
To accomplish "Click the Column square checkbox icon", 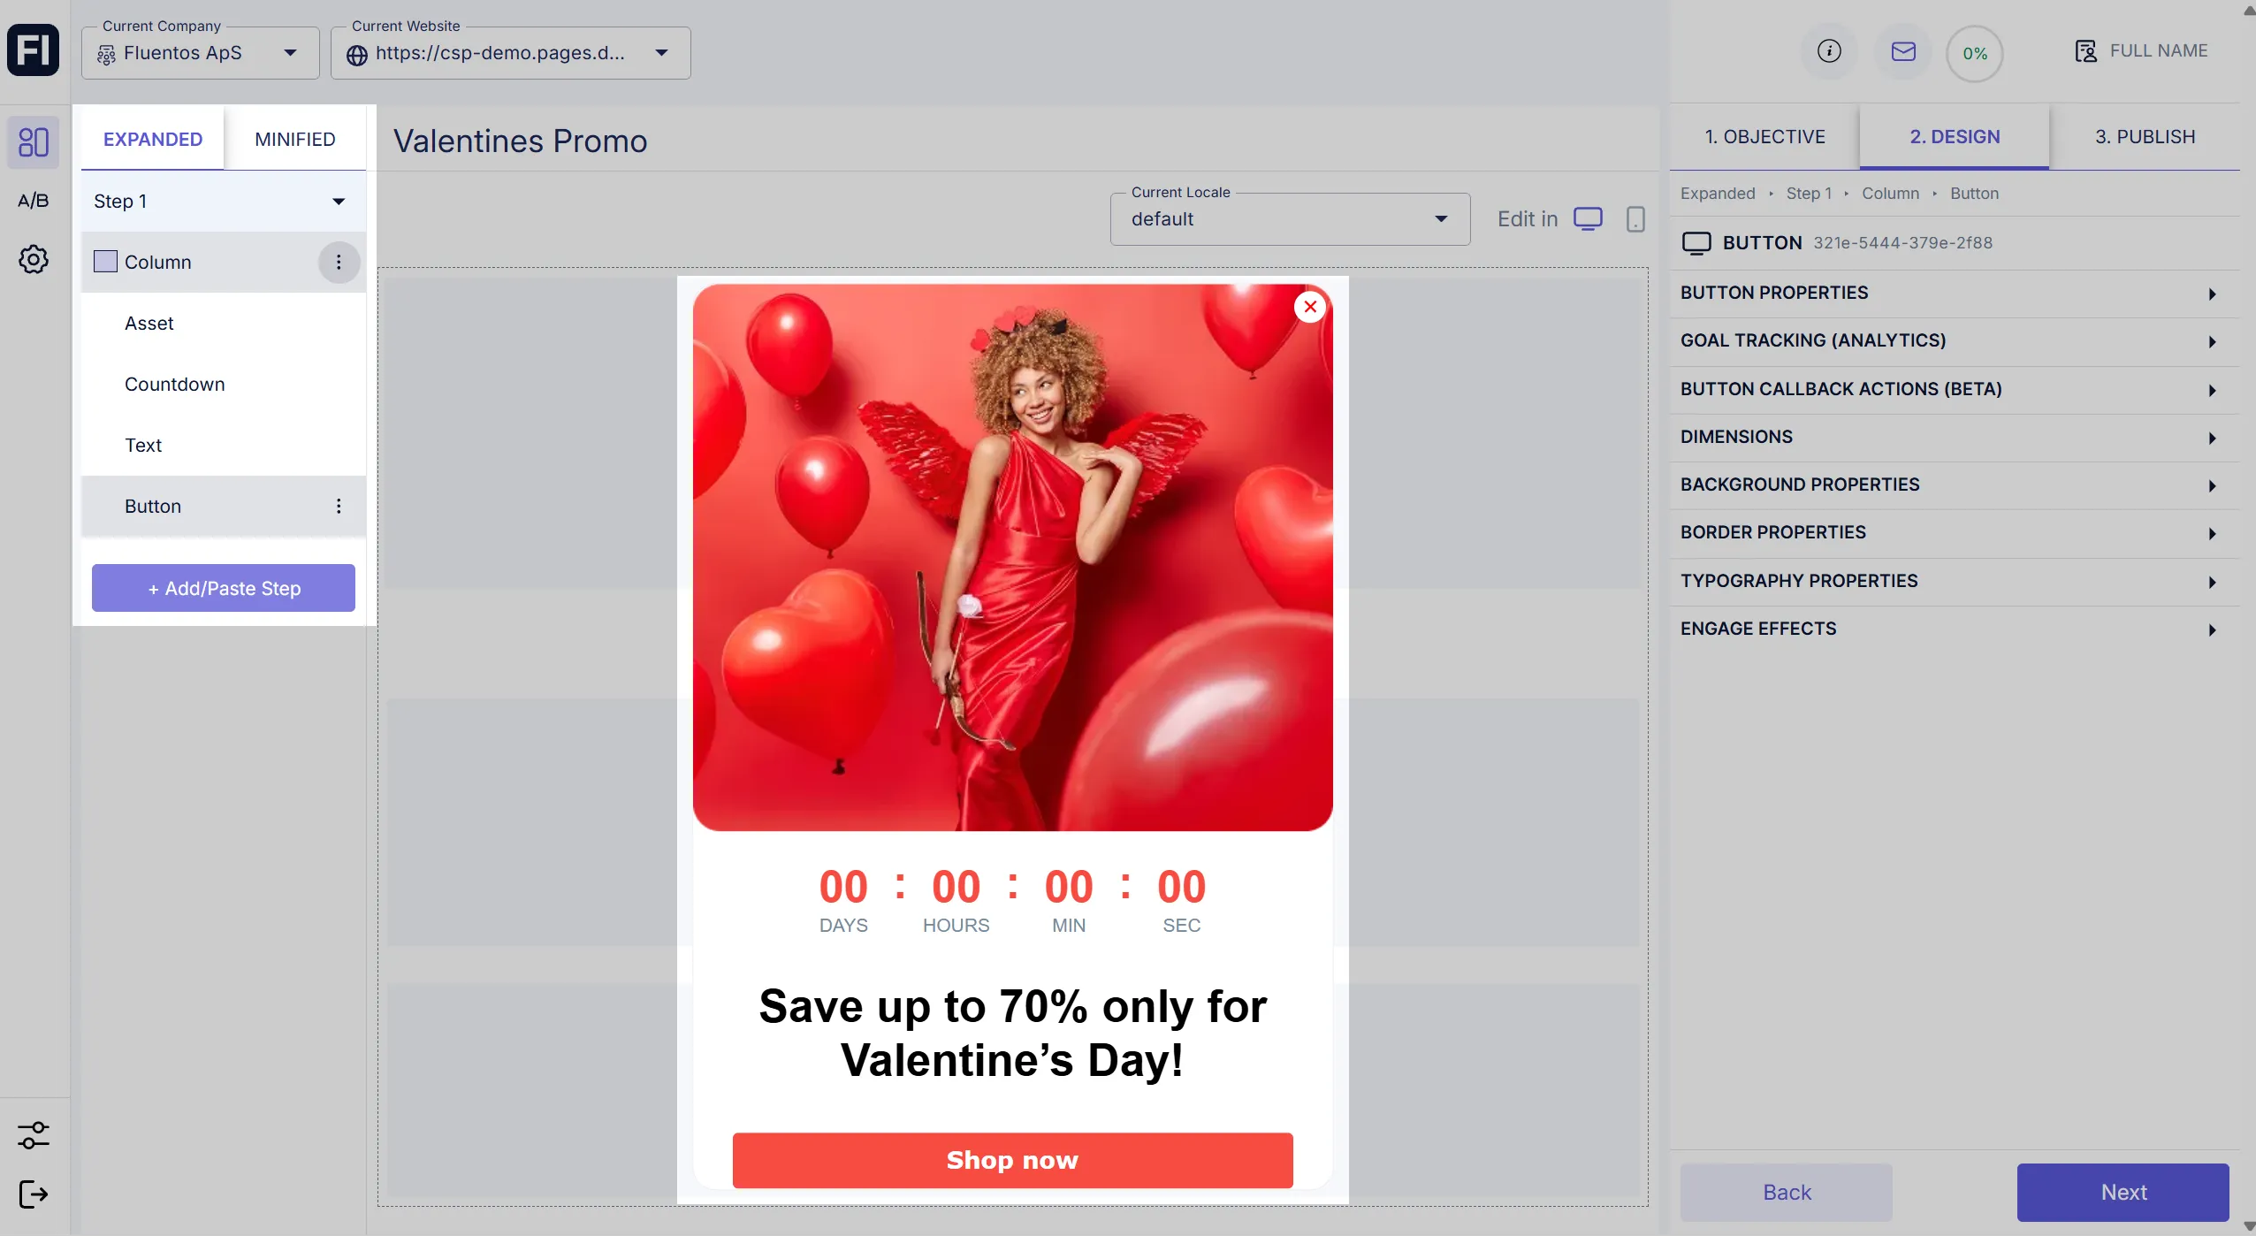I will point(105,262).
